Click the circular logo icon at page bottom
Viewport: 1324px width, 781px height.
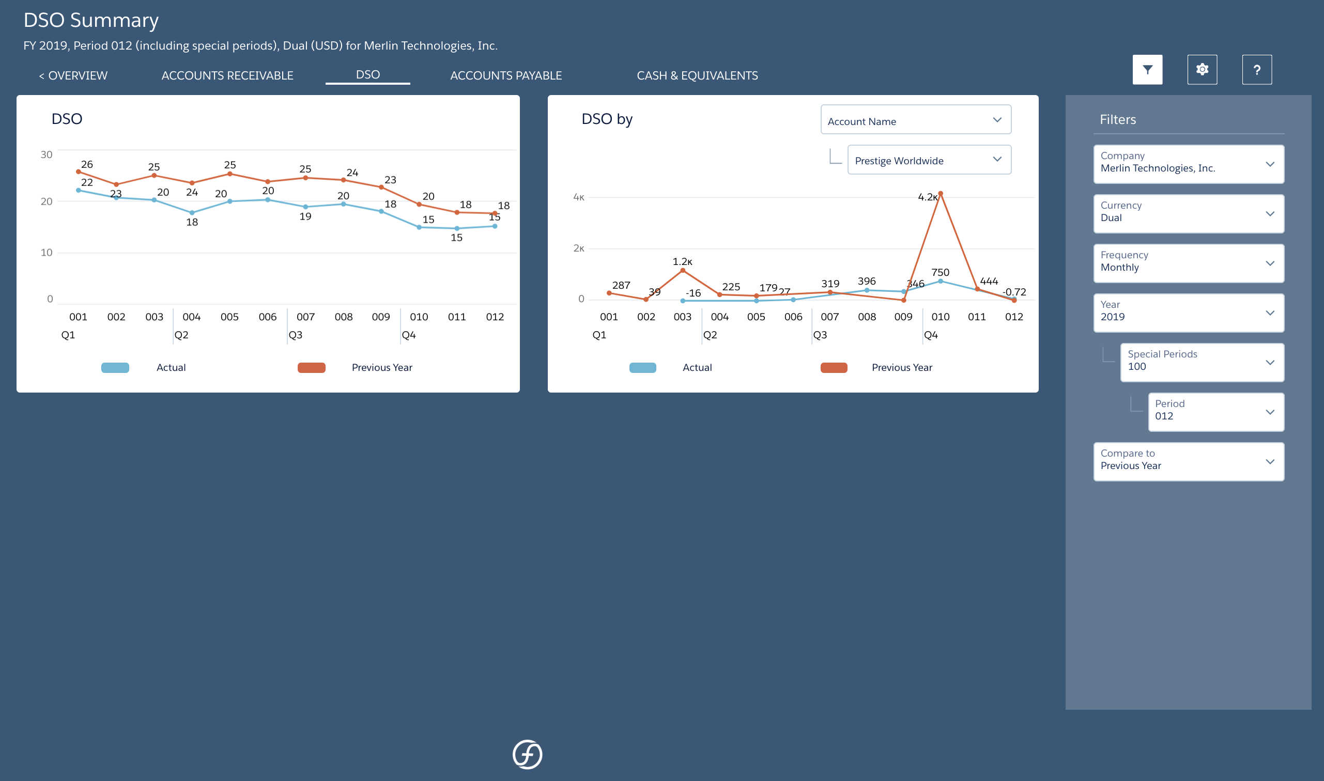[x=528, y=755]
